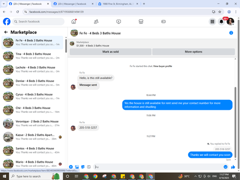Screen dimensions: 240x180
Task: Open Veronique 2 Beds 2 Baths conversation
Action: [32, 123]
